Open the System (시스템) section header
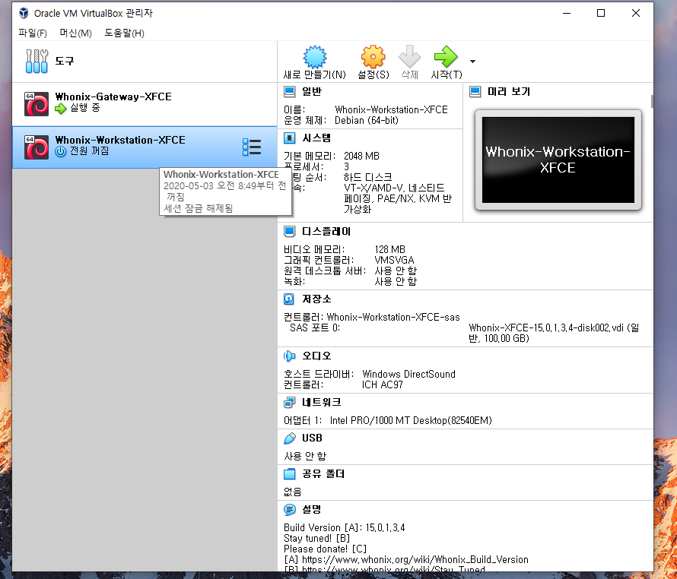 [316, 138]
